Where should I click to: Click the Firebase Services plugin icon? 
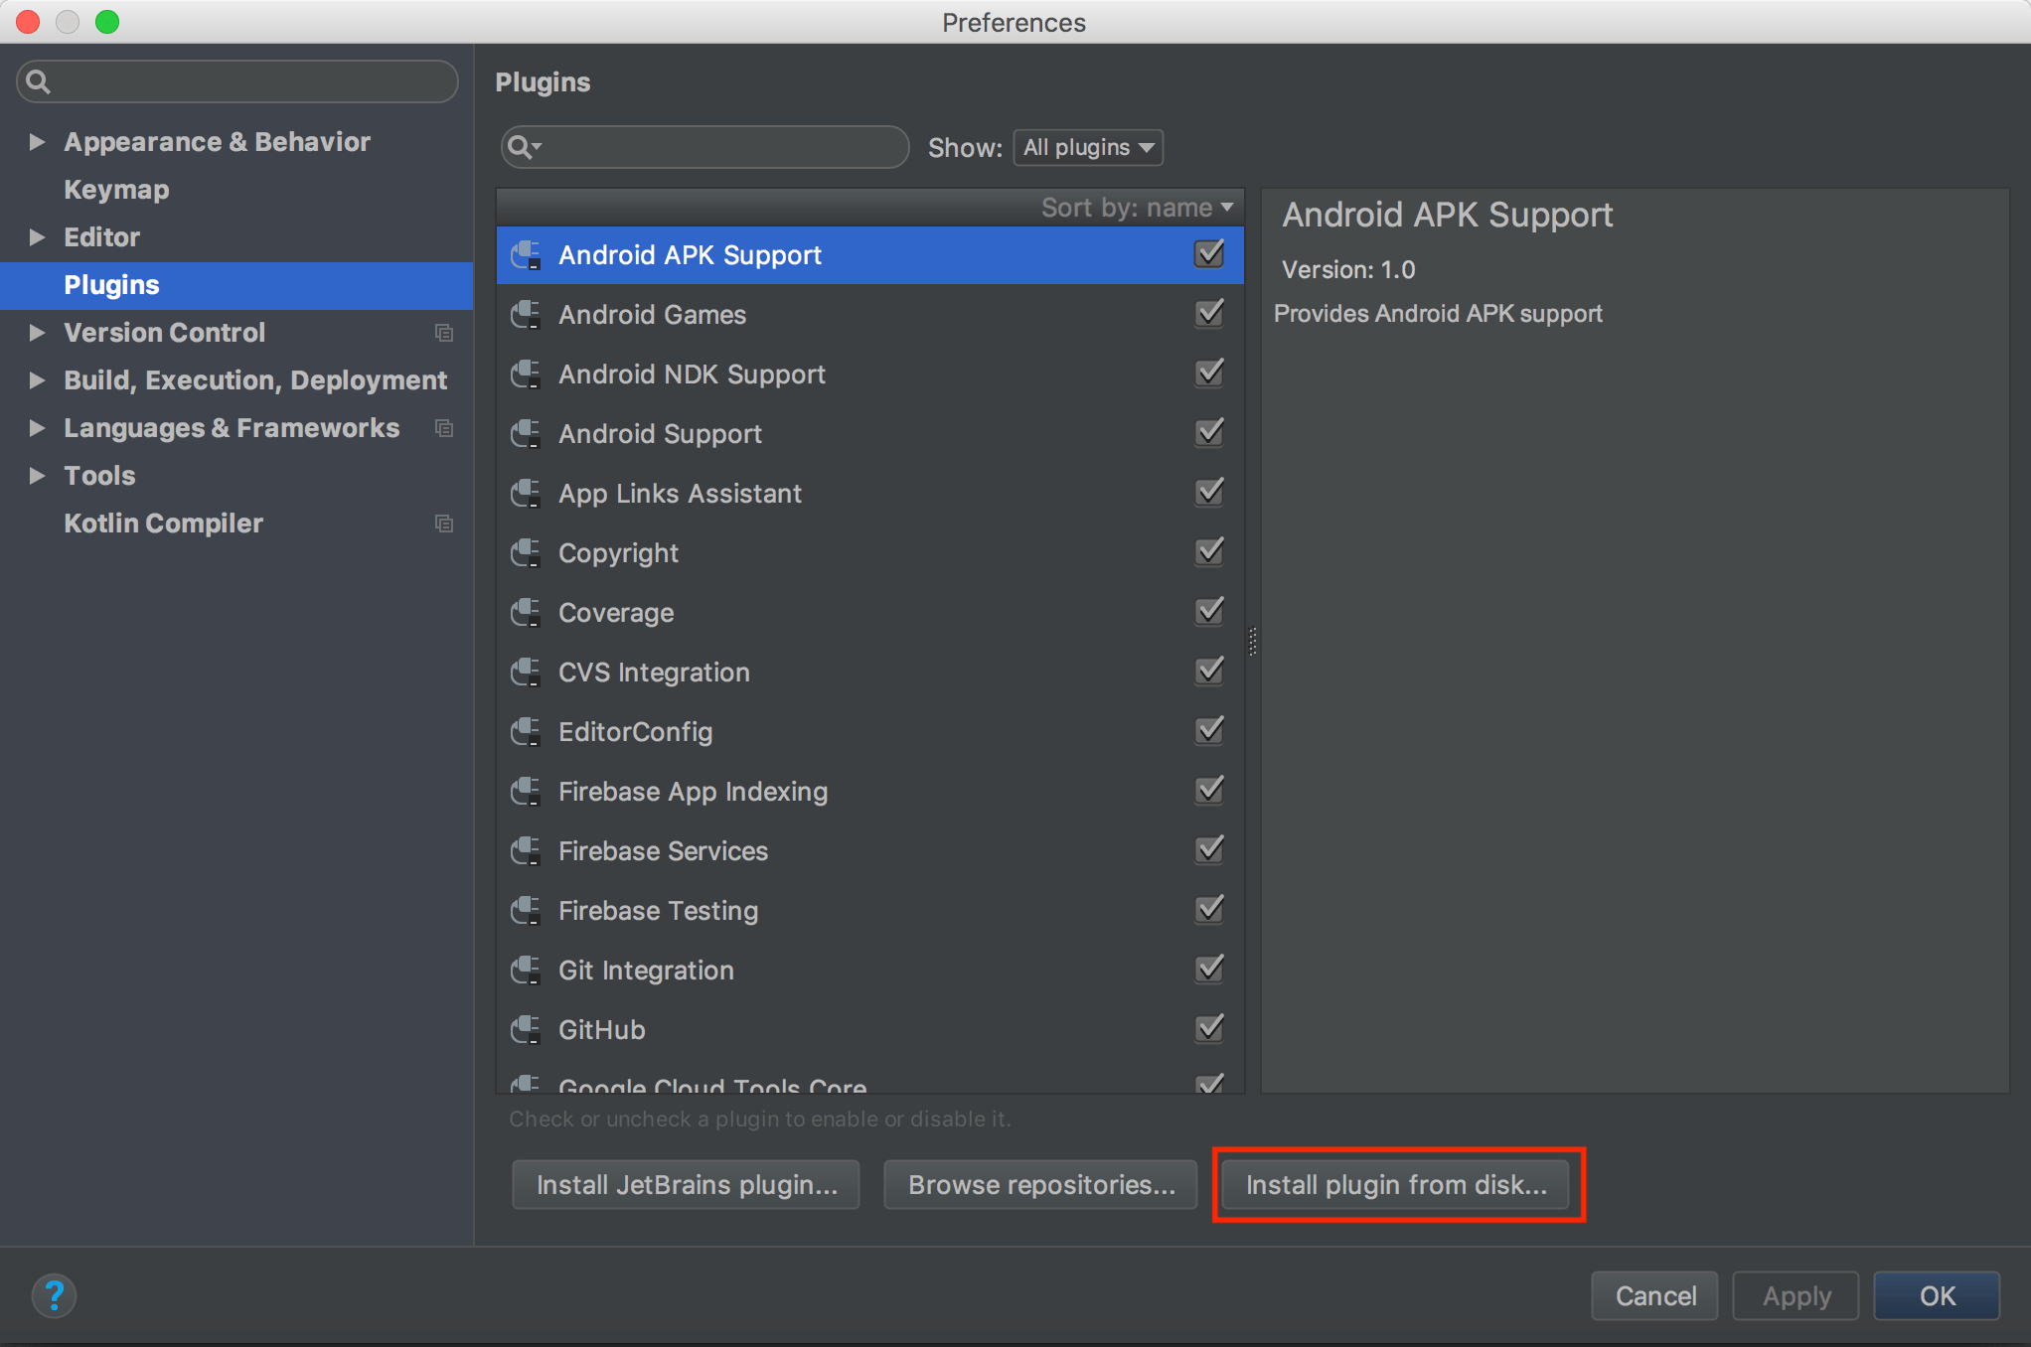(x=527, y=850)
